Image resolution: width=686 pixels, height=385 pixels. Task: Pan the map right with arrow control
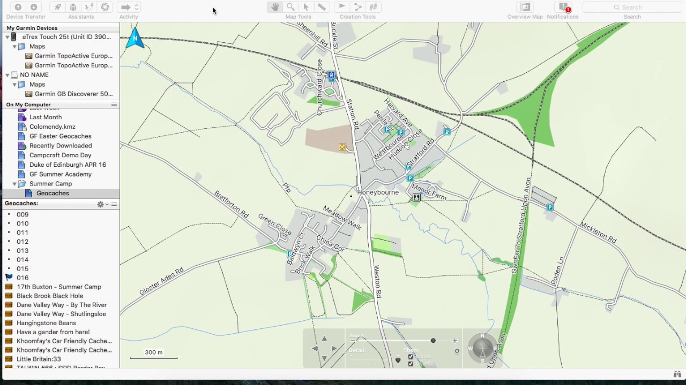(334, 349)
